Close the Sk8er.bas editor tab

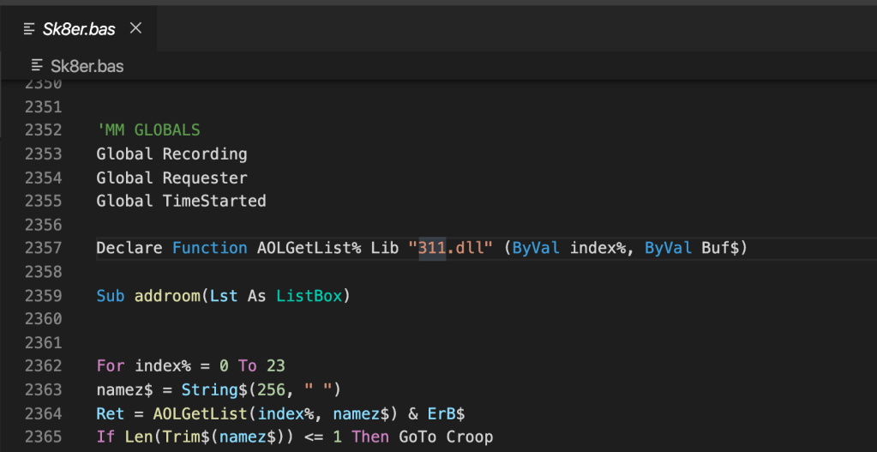(x=135, y=28)
